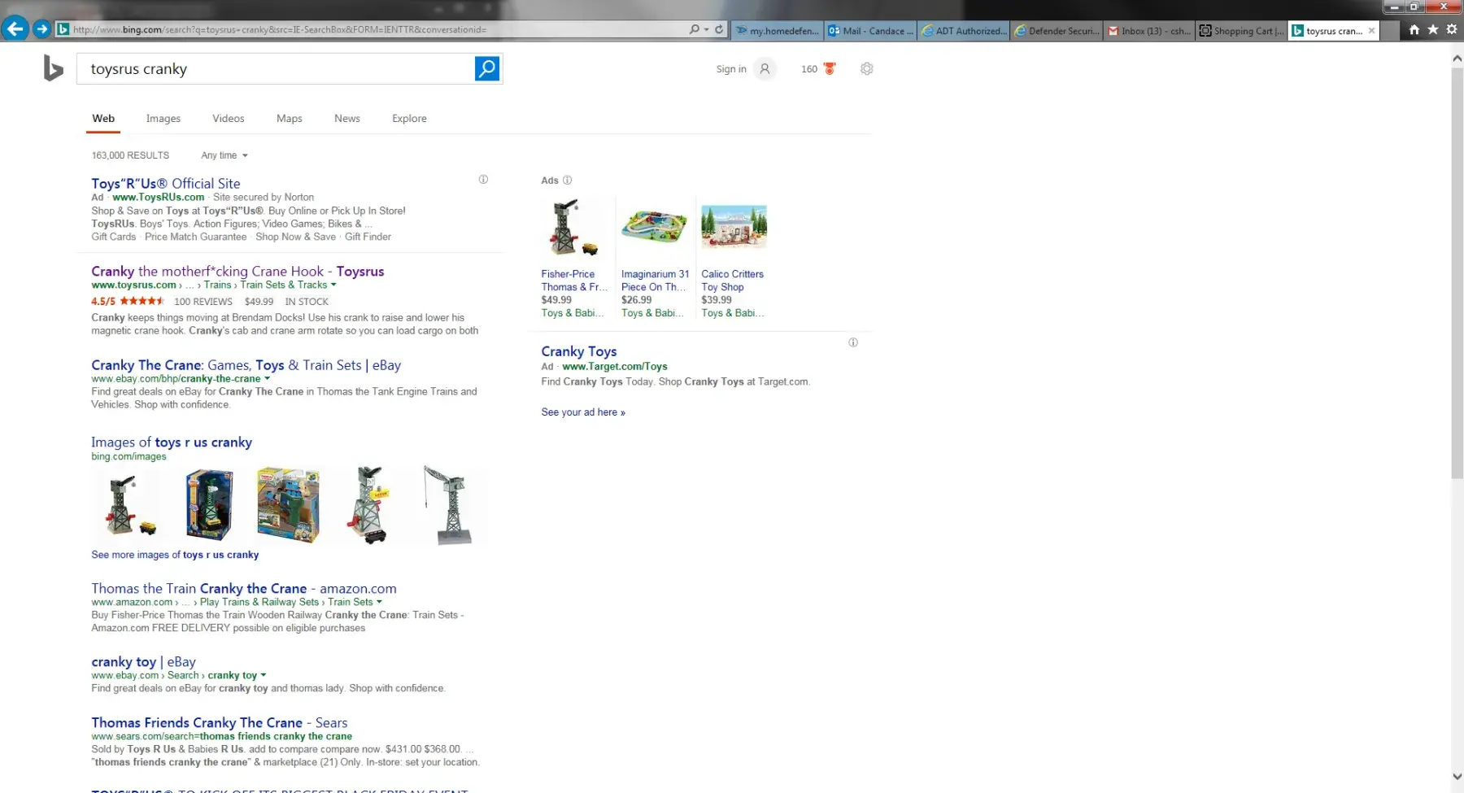The image size is (1464, 793).
Task: Expand dropdown arrow beside toysrus.com Train Sets & Tracks
Action: click(333, 285)
